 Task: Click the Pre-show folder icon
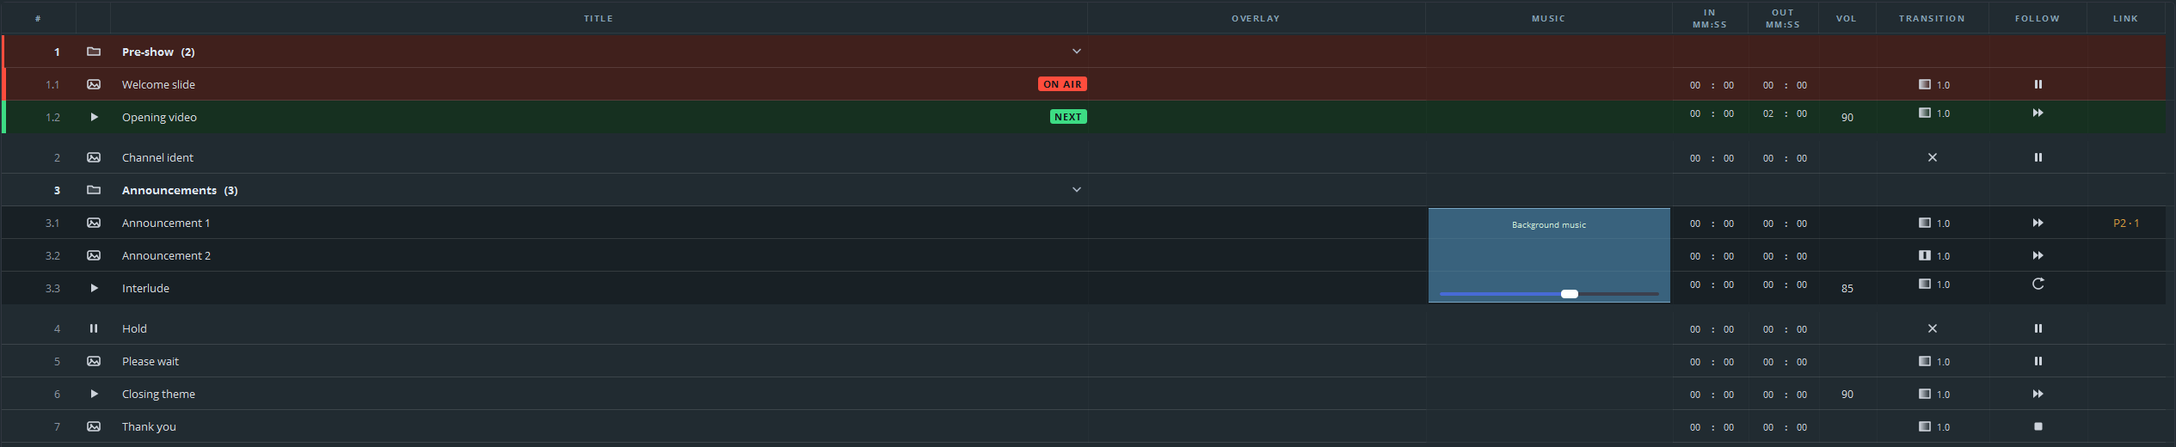[x=94, y=52]
